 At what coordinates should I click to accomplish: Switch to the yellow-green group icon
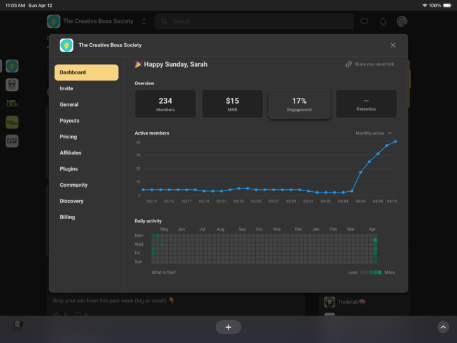pyautogui.click(x=12, y=122)
